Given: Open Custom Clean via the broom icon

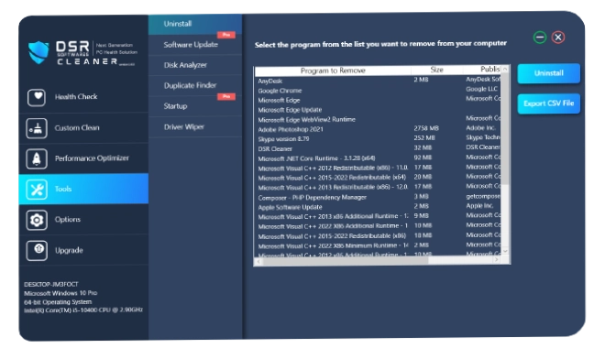Looking at the screenshot, I should [37, 128].
